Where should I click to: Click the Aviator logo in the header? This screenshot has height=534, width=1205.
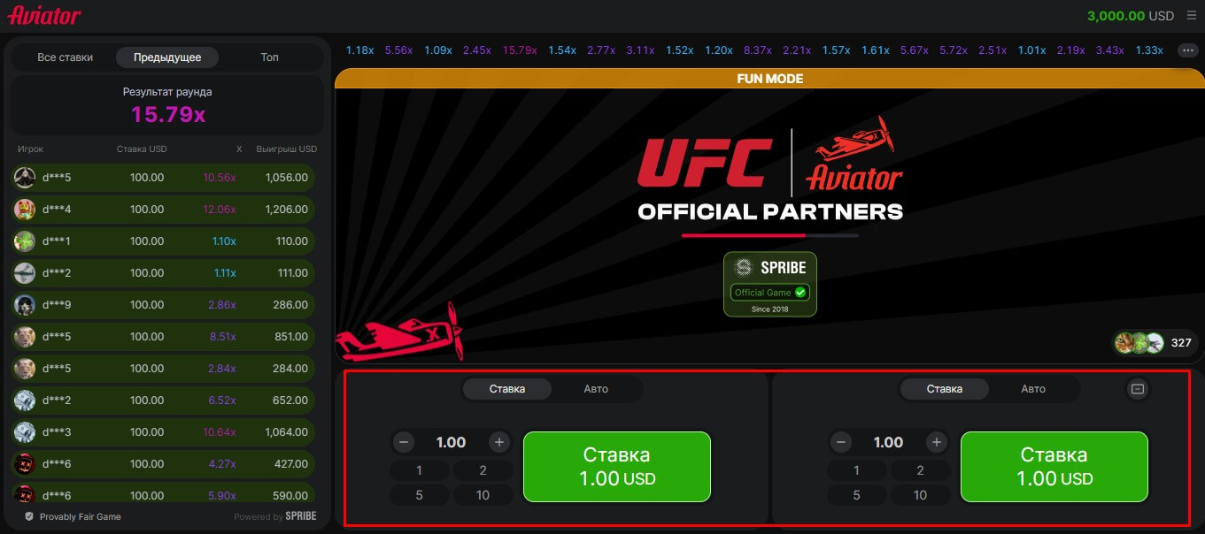44,15
